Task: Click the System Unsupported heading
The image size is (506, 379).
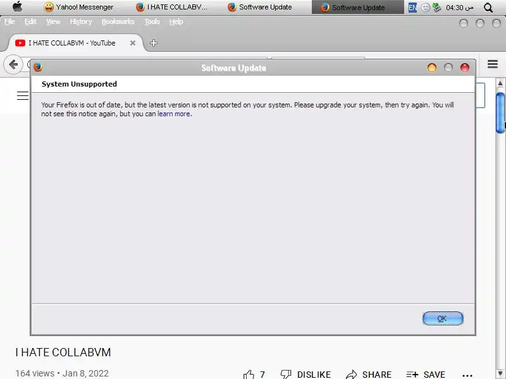Action: click(79, 84)
